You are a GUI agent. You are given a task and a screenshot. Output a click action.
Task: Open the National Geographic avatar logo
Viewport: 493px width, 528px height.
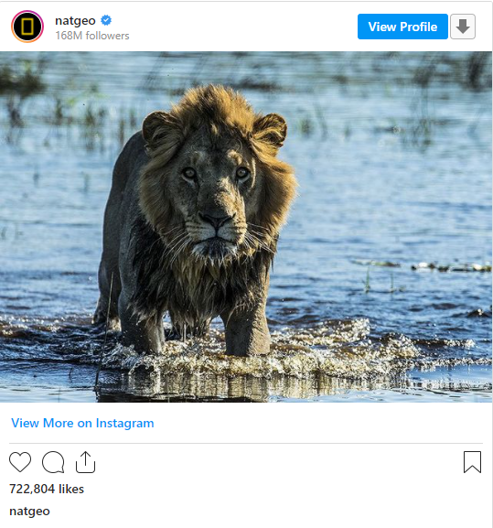point(27,27)
